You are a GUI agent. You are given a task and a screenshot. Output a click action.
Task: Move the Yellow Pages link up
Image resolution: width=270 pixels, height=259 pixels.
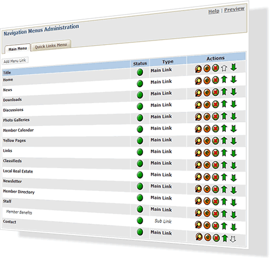coord(224,141)
